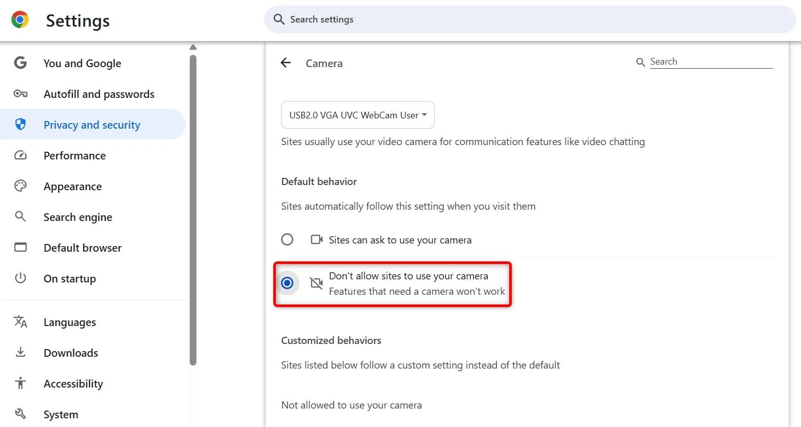Select the Privacy and security shield icon
This screenshot has width=801, height=427.
21,124
